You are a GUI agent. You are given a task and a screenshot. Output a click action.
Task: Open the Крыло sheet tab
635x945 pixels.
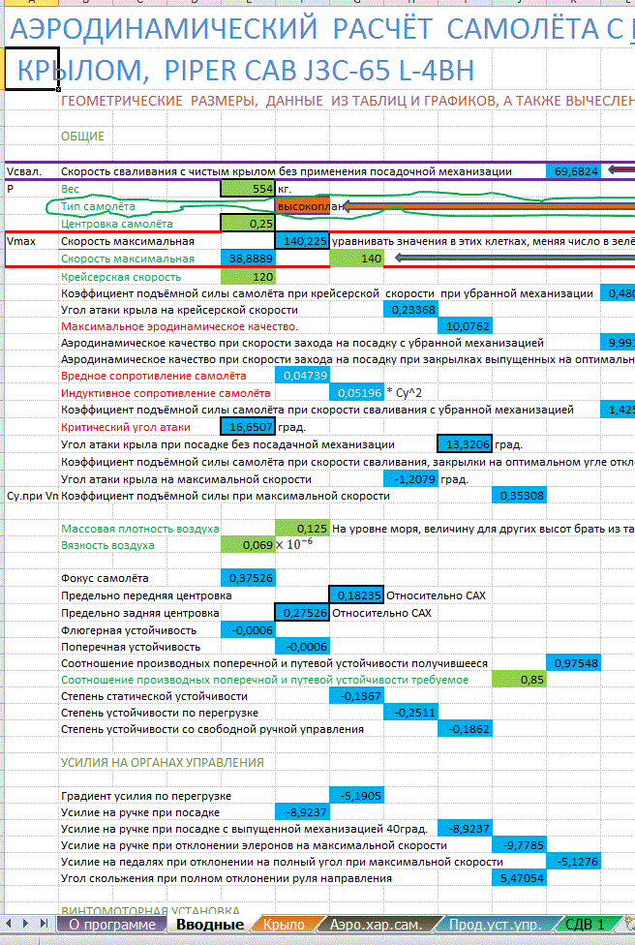284,925
